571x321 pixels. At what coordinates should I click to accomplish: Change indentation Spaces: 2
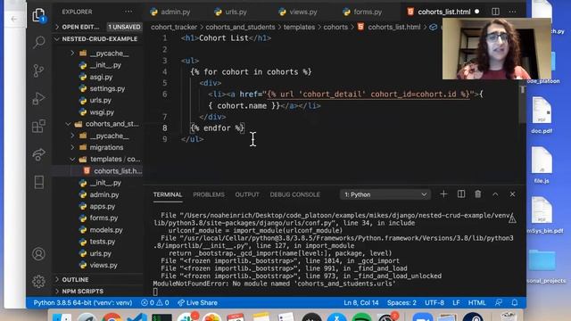click(x=401, y=303)
